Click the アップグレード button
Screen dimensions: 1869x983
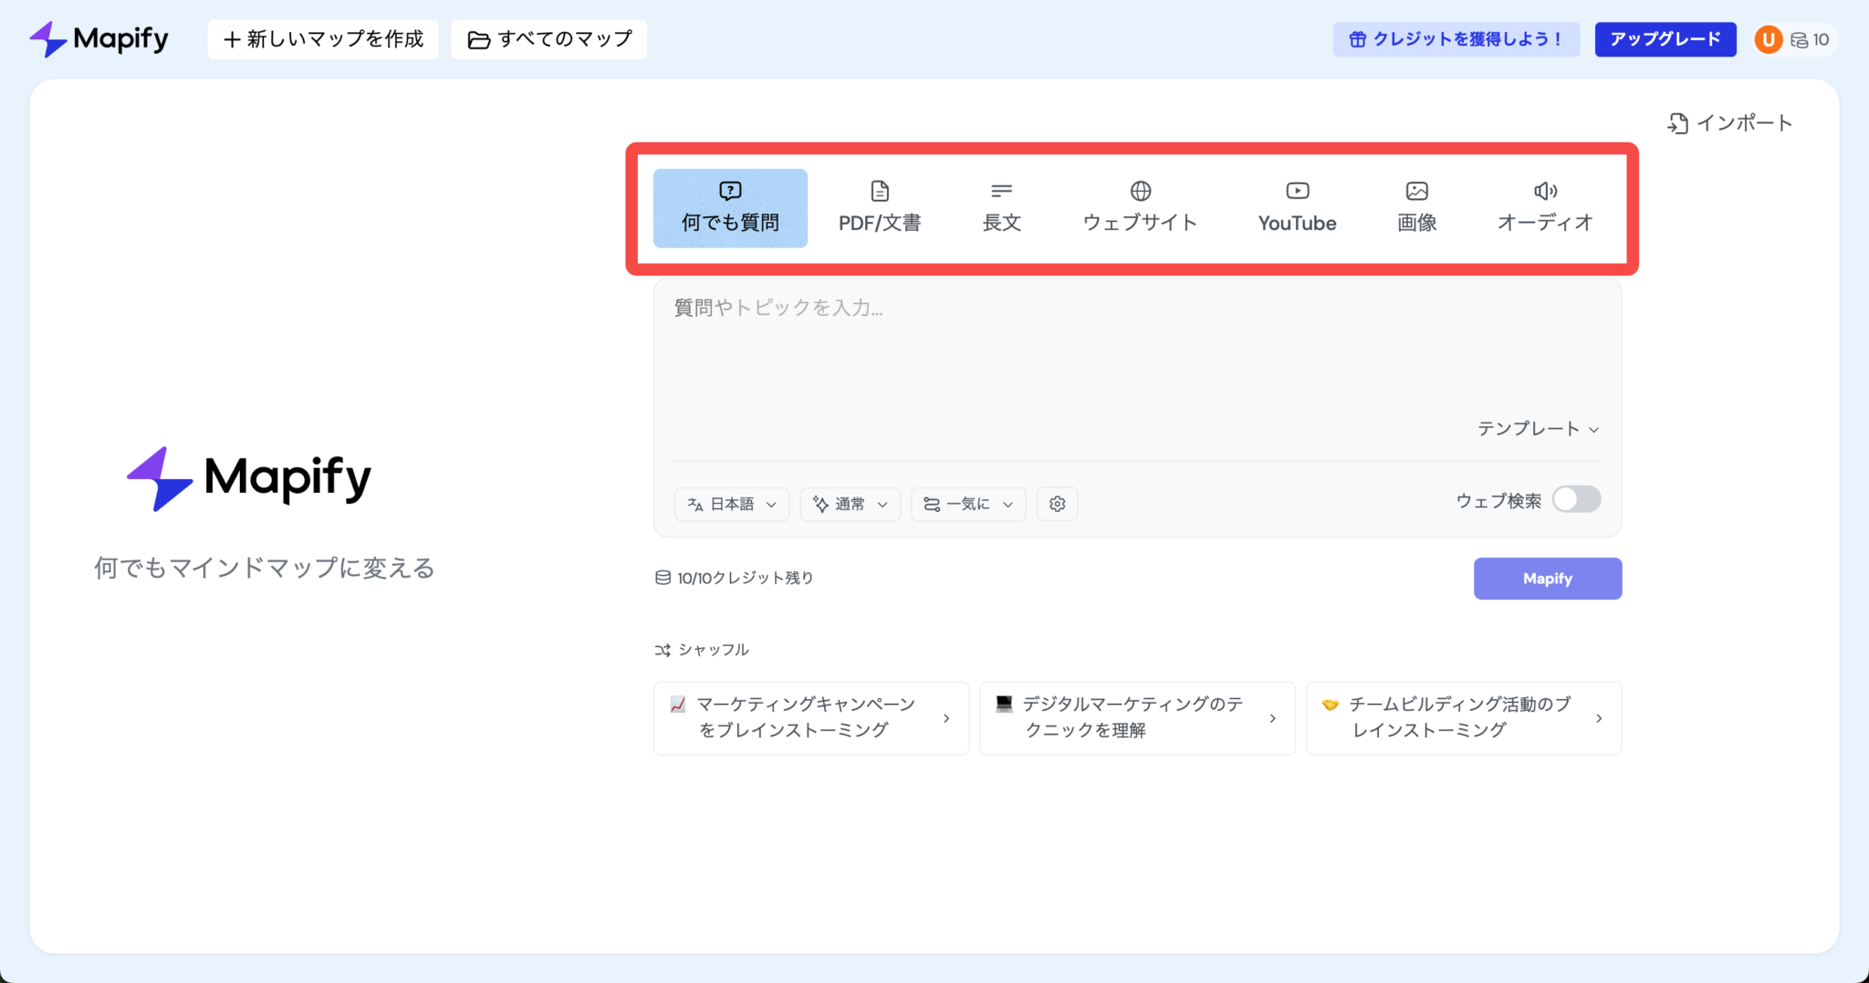click(1665, 39)
